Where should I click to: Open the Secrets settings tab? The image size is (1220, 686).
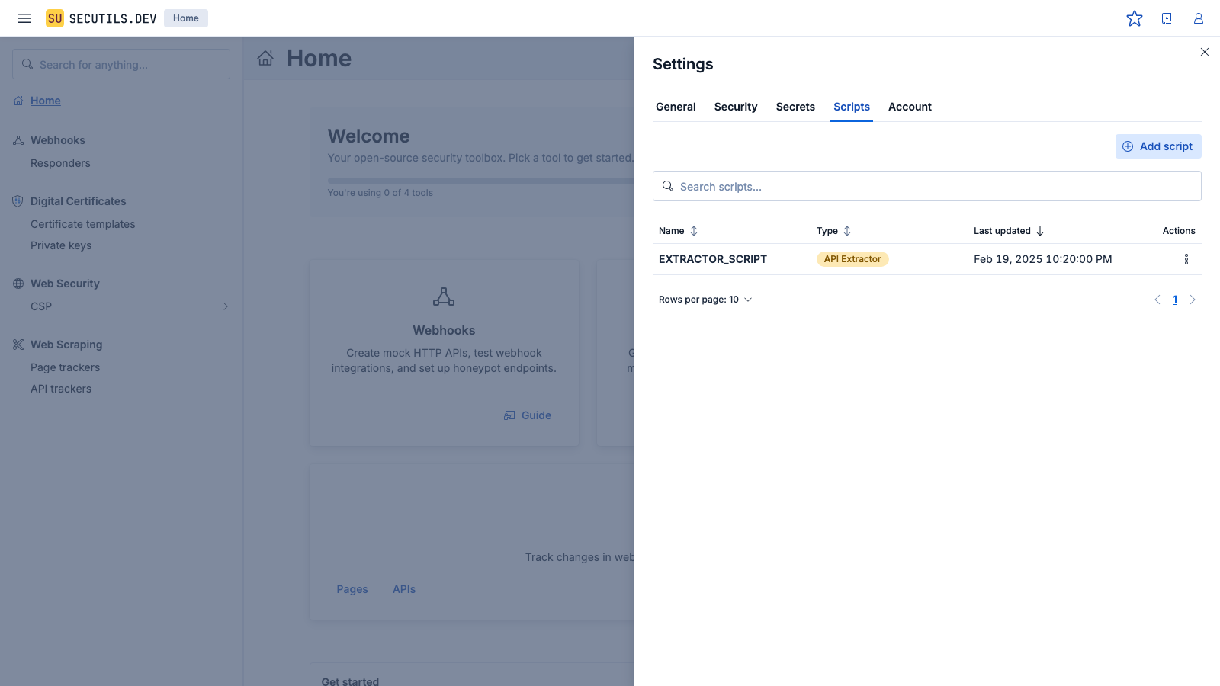pyautogui.click(x=795, y=107)
